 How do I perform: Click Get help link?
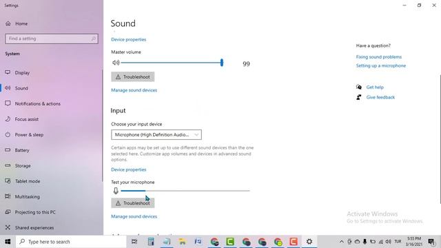pyautogui.click(x=375, y=87)
